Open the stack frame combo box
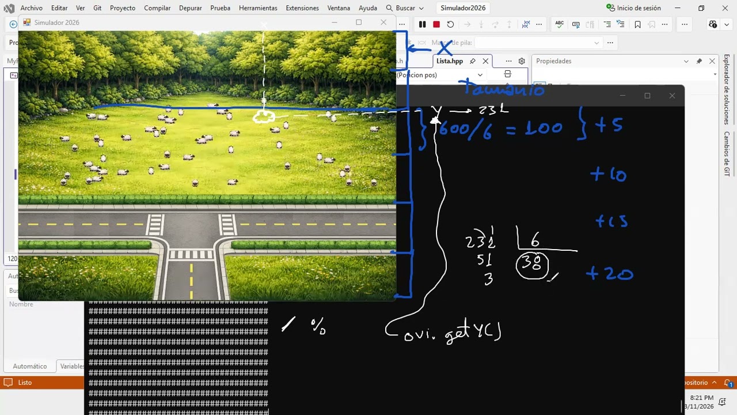Viewport: 737px width, 415px height. 538,43
